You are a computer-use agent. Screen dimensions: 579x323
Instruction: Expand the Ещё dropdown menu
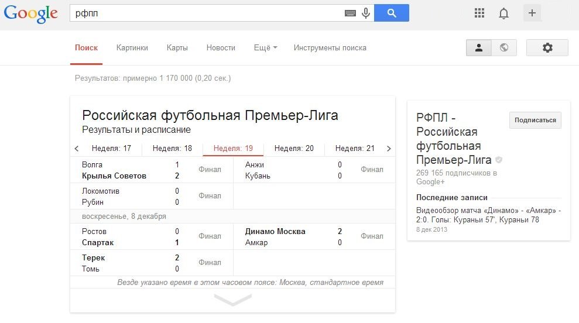point(265,48)
